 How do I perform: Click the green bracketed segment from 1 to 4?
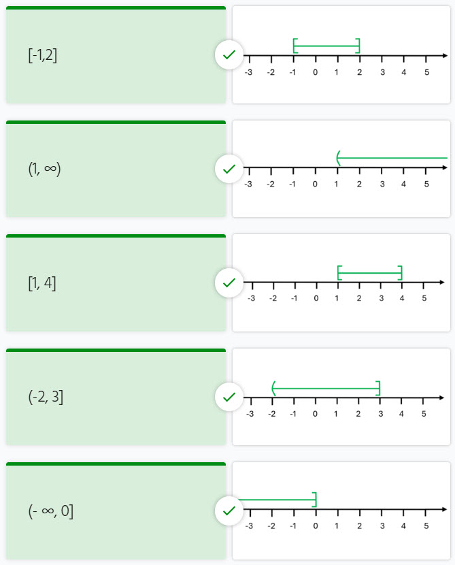pyautogui.click(x=370, y=274)
